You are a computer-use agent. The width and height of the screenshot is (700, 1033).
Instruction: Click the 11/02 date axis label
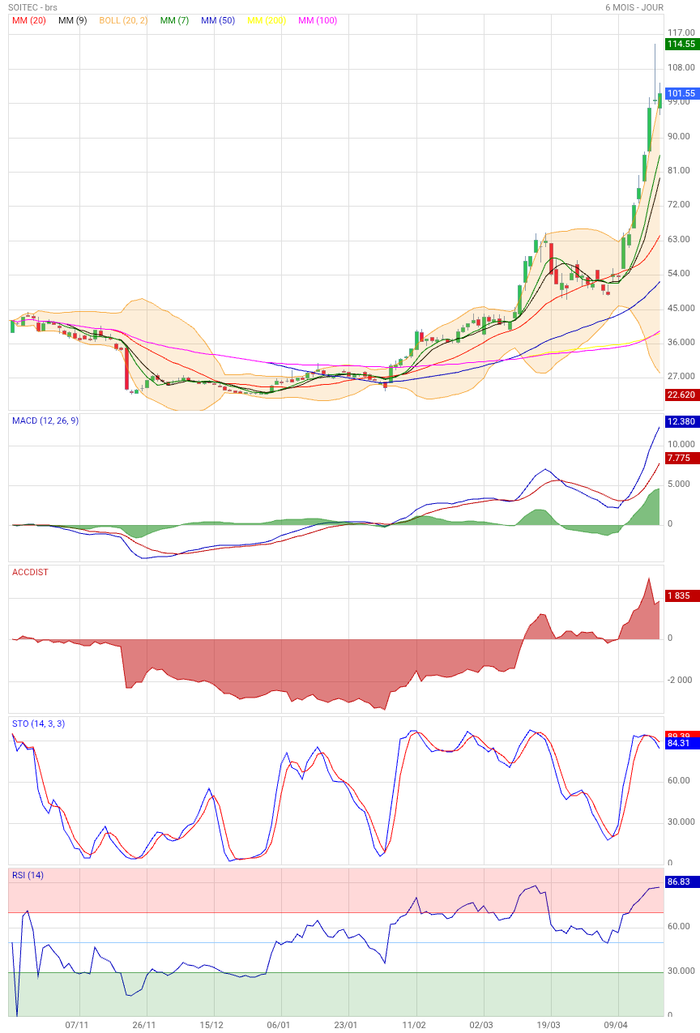pyautogui.click(x=414, y=1025)
